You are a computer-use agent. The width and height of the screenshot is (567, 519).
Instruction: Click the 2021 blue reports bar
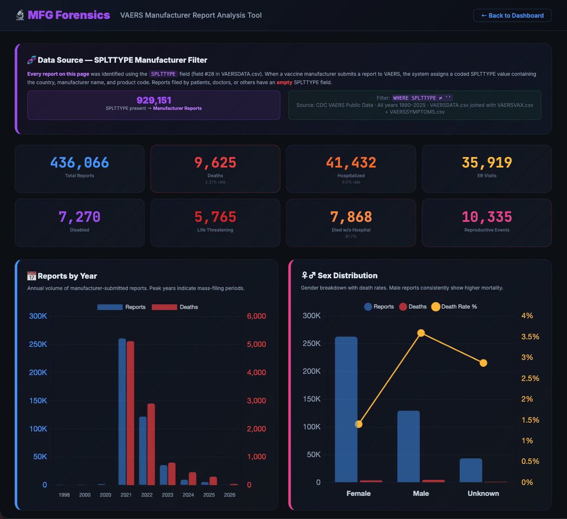(122, 412)
